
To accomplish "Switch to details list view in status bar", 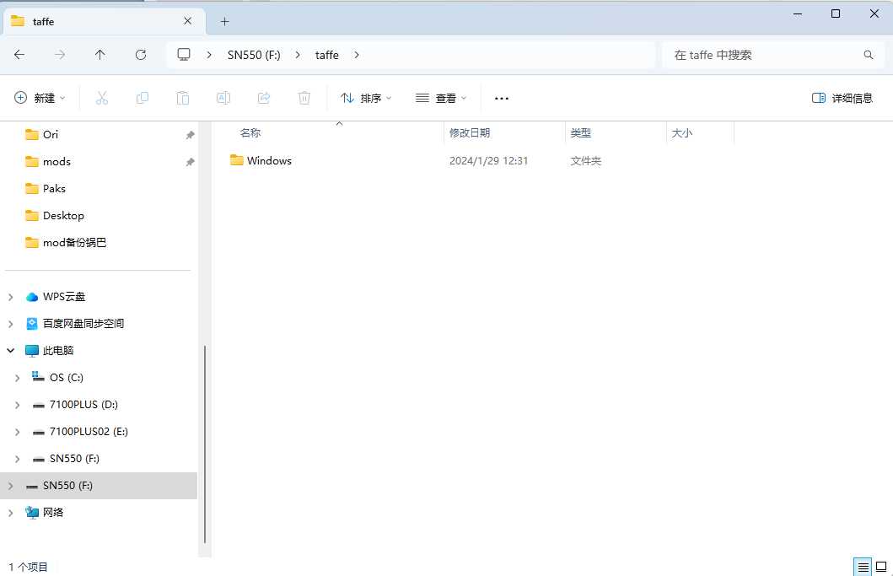I will 862,567.
